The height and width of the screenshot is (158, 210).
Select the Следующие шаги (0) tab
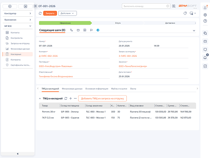52,30
